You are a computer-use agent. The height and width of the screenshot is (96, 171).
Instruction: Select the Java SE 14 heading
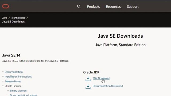(11, 55)
